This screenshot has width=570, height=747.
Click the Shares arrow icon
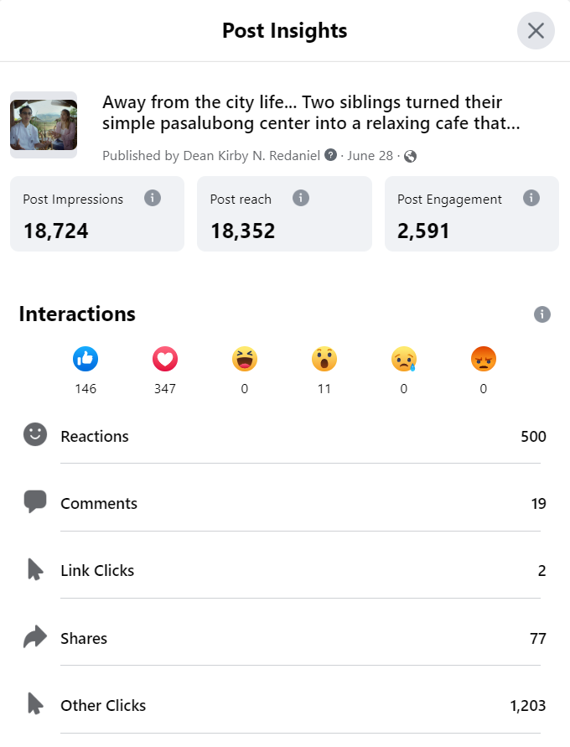pyautogui.click(x=34, y=638)
